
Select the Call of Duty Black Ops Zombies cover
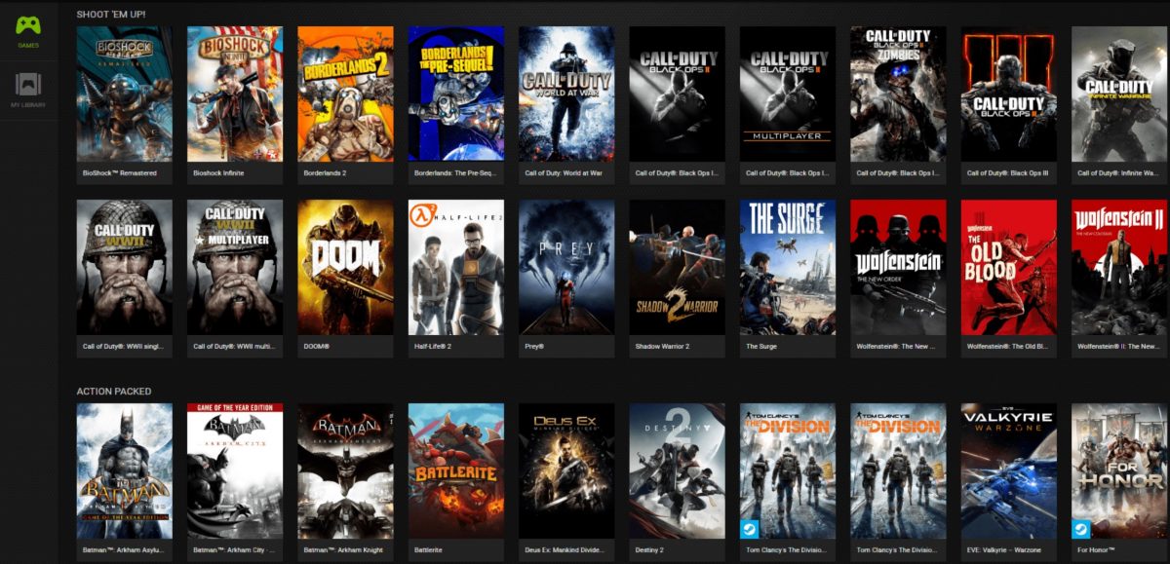[898, 94]
